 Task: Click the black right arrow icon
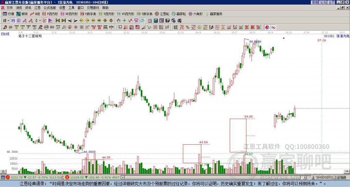76,20
